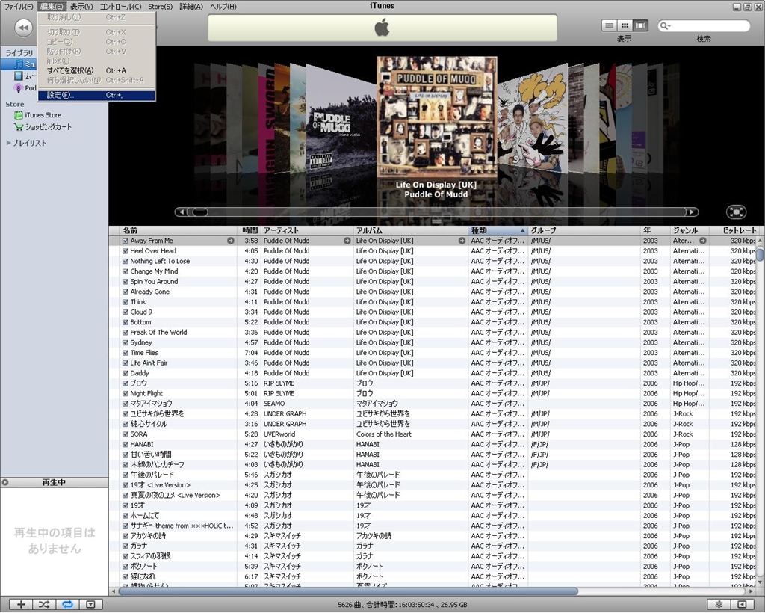Click the Genius atom icon bottom right
Screen dimensions: 765x613
point(719,604)
